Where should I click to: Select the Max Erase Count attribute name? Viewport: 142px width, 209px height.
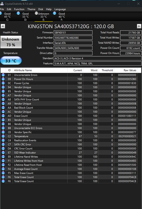(24, 173)
